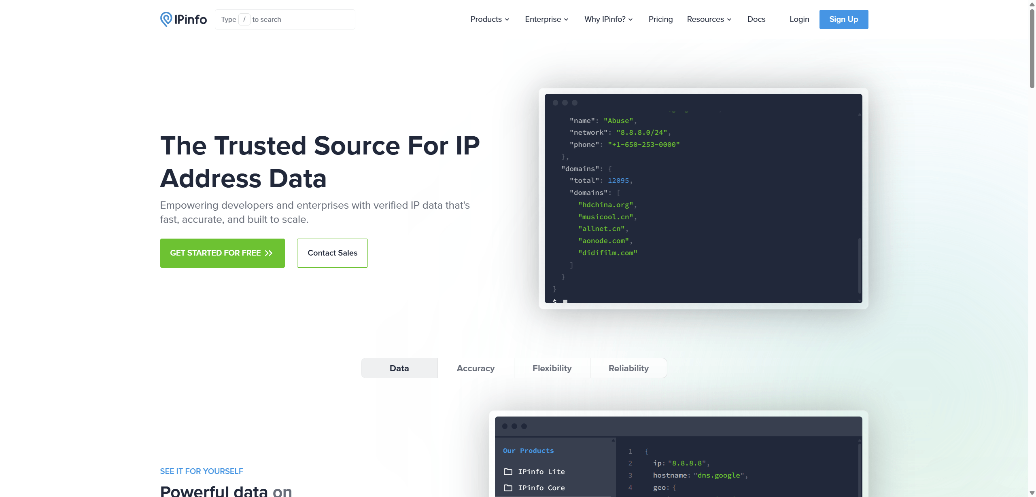This screenshot has width=1036, height=497.
Task: Select the Reliability tab
Action: pos(628,368)
